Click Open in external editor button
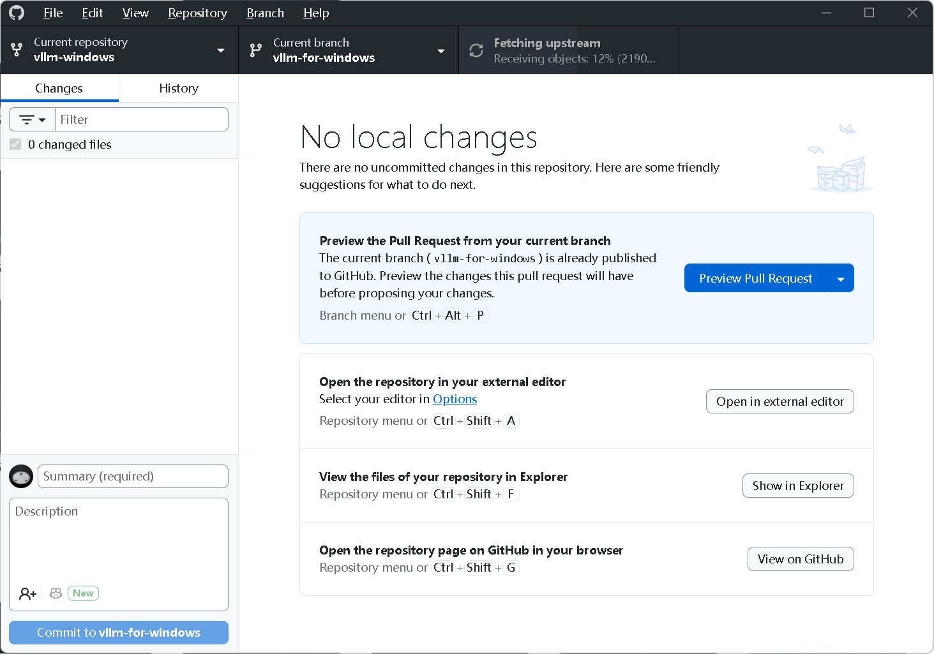 pyautogui.click(x=780, y=401)
